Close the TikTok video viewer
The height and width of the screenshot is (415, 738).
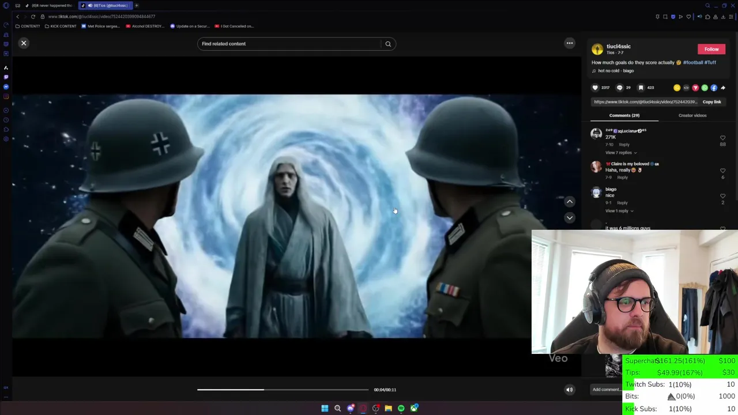pyautogui.click(x=24, y=43)
